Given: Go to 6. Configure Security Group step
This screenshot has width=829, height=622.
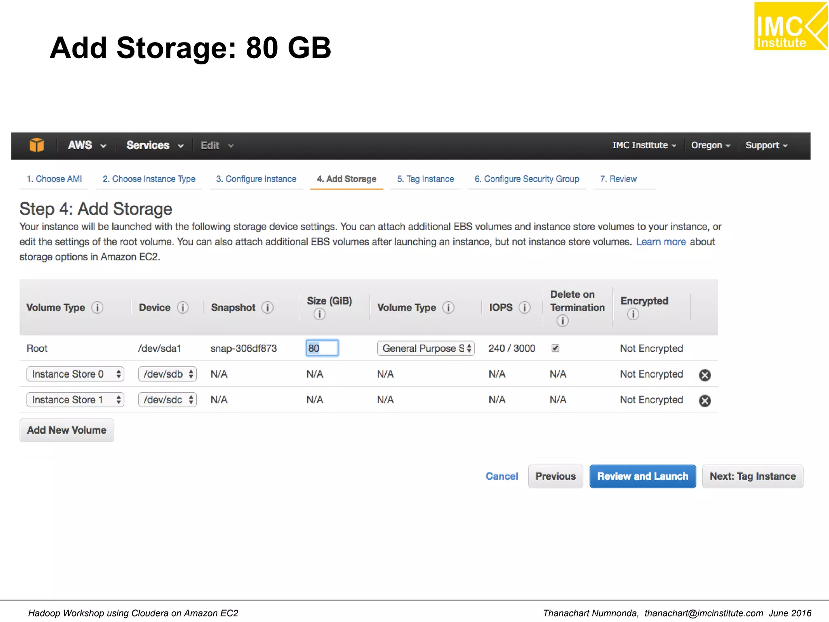Looking at the screenshot, I should [527, 179].
